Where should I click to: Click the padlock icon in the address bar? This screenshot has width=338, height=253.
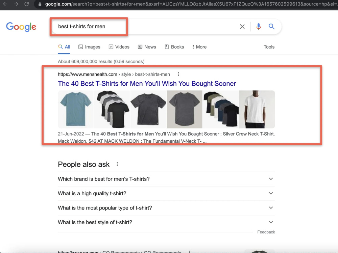click(40, 4)
